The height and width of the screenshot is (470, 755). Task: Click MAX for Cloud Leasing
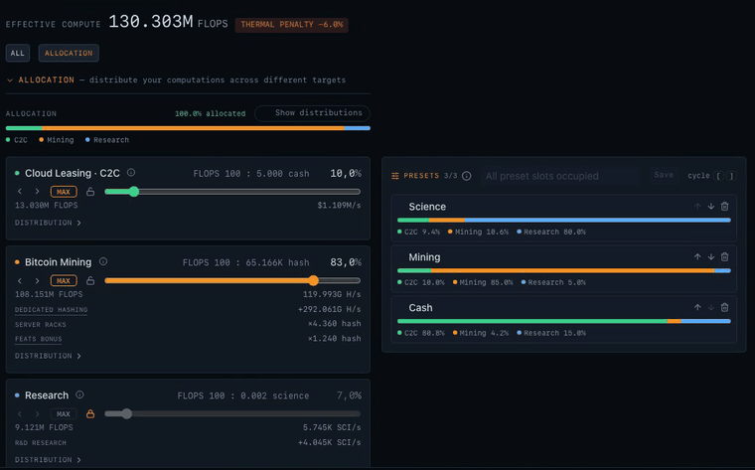click(x=64, y=192)
